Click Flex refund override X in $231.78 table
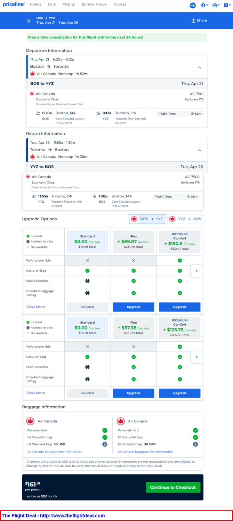Image resolution: width=233 pixels, height=521 pixels. [x=134, y=260]
